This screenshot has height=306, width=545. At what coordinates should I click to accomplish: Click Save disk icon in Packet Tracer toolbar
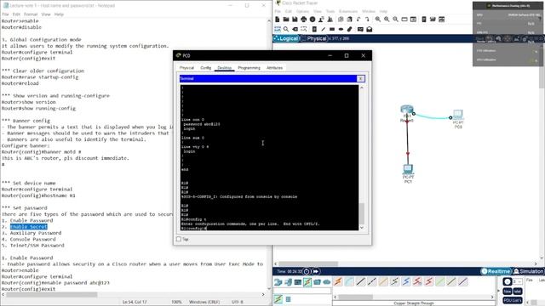click(295, 20)
